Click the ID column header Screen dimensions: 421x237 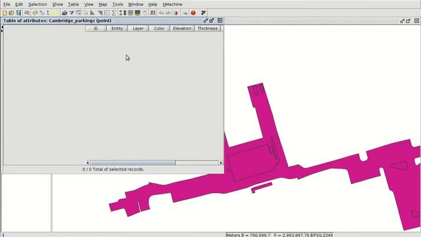coord(96,28)
